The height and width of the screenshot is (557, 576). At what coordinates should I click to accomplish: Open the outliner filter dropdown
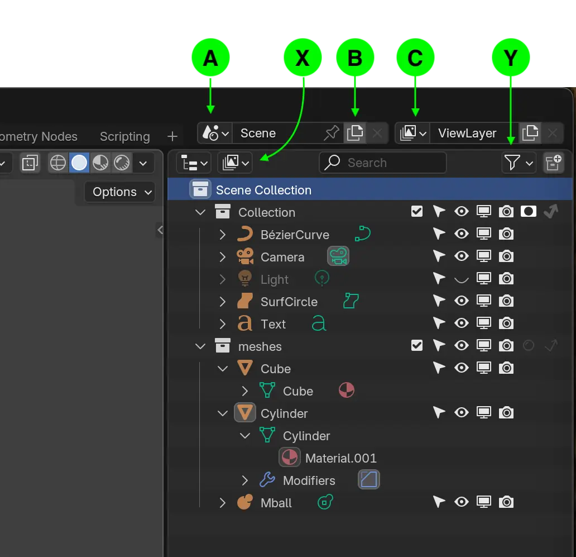(518, 163)
